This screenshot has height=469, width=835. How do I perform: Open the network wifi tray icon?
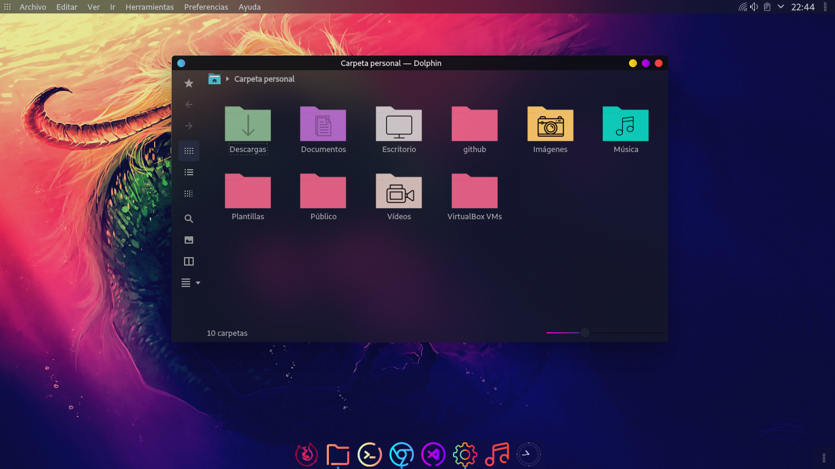[743, 7]
